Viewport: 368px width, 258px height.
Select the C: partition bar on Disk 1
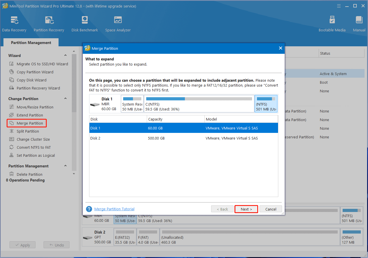click(199, 104)
